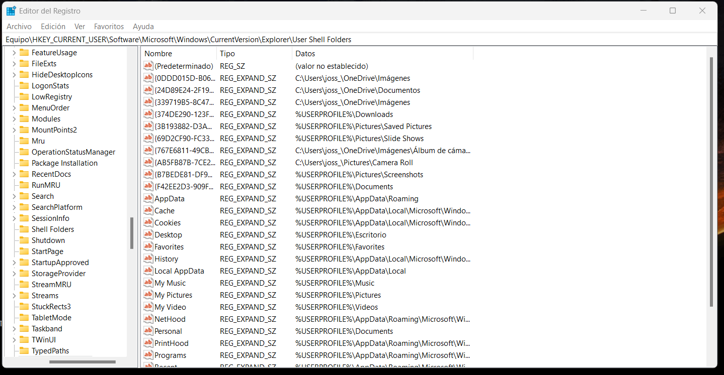Click the folder icon next to HideDesktopIcons
Screen dimensions: 724x375
pos(24,74)
